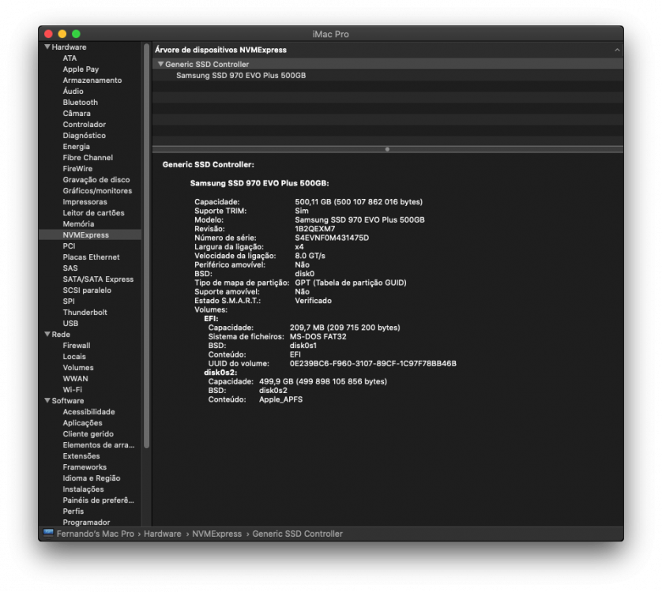Viewport: 662px width, 592px height.
Task: Open Elementos de arra... in the sidebar
Action: (x=99, y=444)
